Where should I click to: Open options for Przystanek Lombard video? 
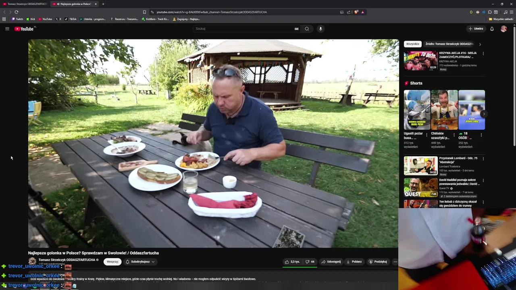483,159
